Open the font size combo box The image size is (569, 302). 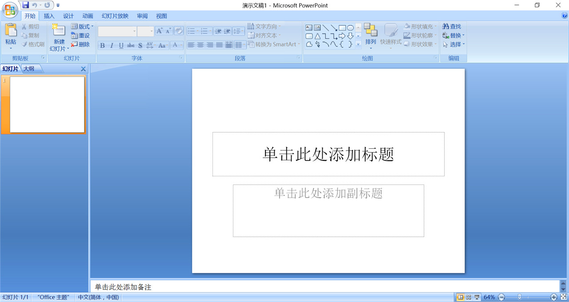coord(145,31)
